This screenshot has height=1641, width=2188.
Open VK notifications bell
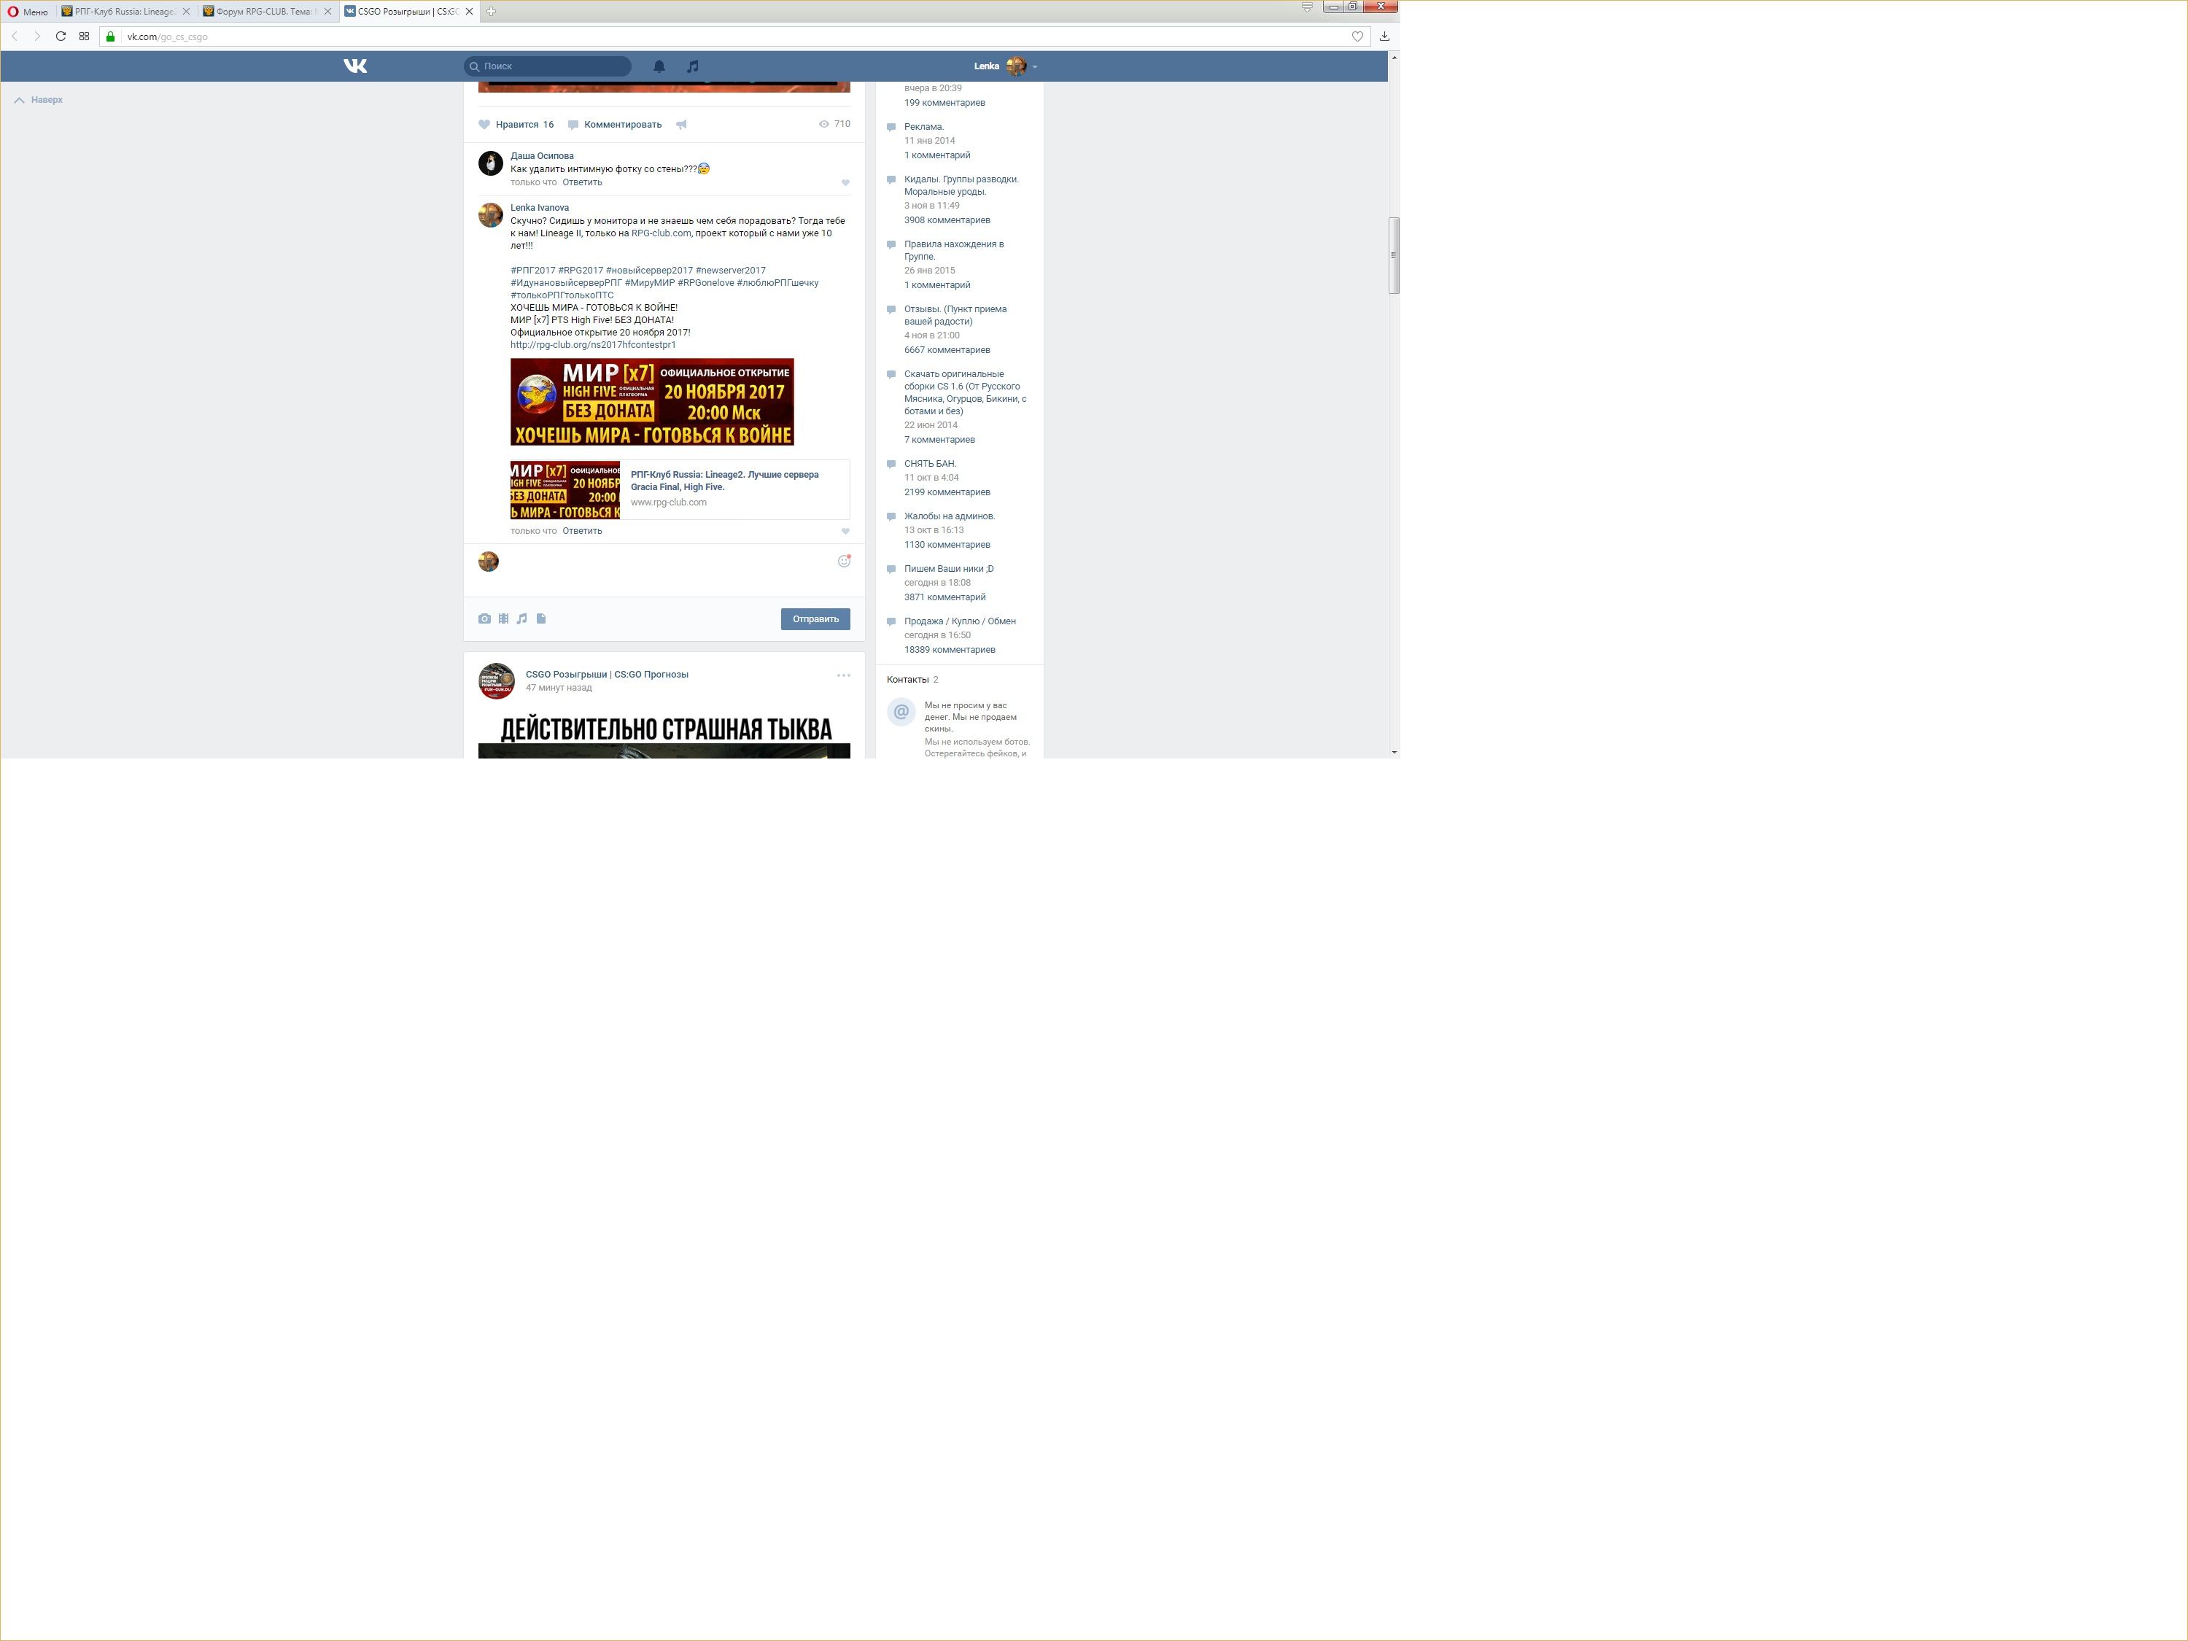pyautogui.click(x=659, y=66)
